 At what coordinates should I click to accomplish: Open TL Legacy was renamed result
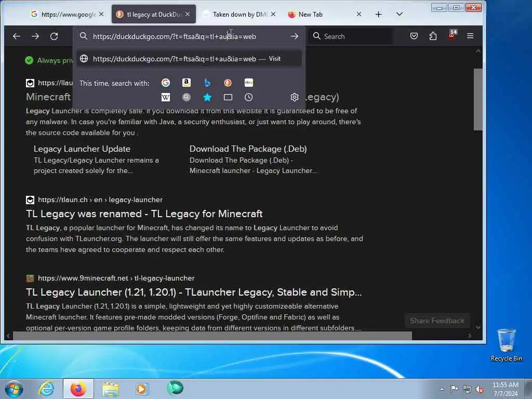[x=144, y=214]
